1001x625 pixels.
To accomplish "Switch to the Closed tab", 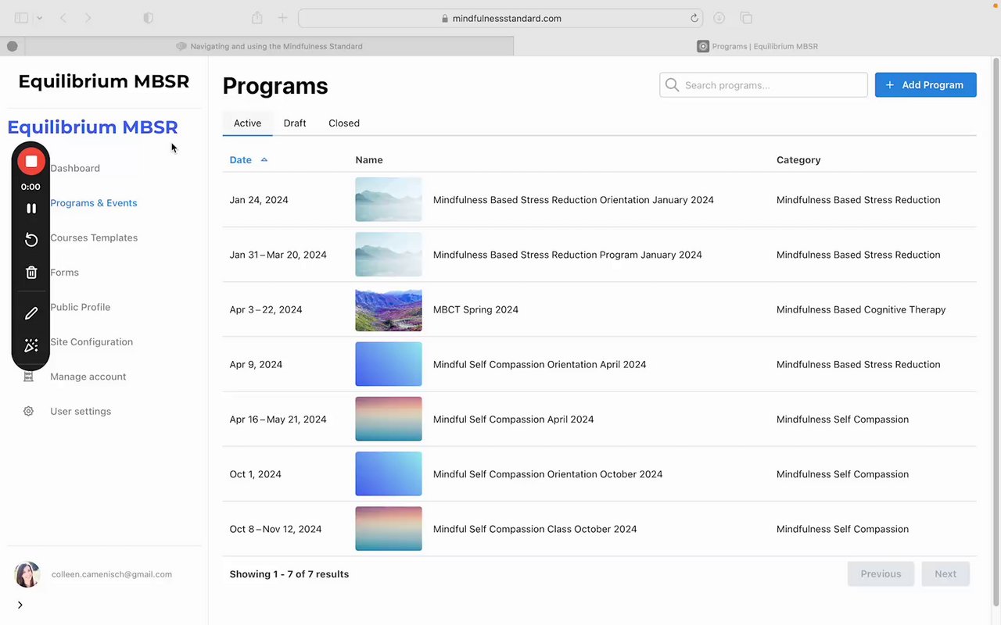I will pos(344,123).
